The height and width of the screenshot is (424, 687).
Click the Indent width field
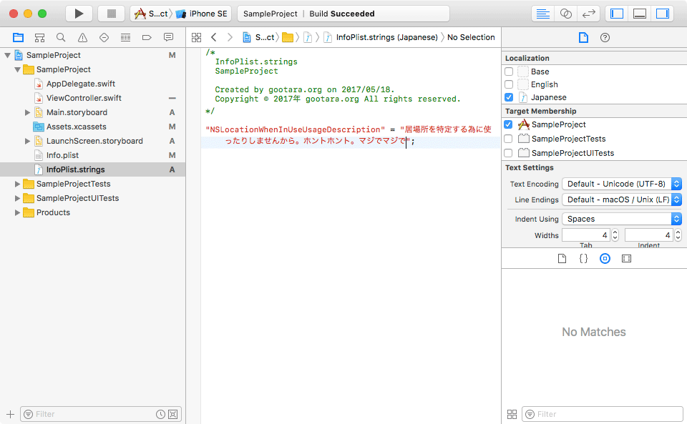[649, 235]
